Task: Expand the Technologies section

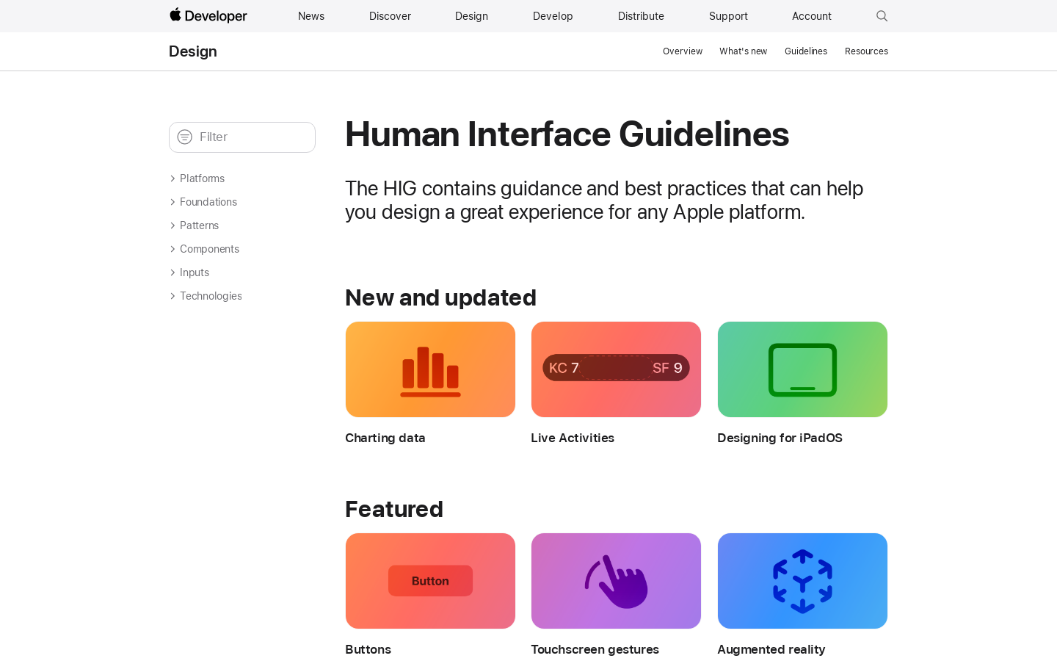Action: point(211,296)
